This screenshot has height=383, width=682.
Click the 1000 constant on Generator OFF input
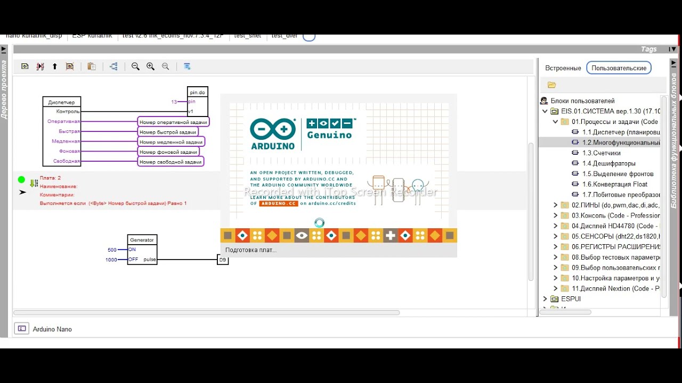(x=111, y=260)
